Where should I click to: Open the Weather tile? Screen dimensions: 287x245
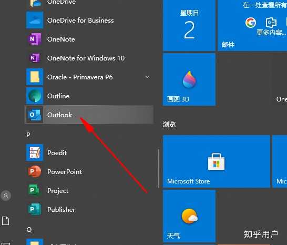click(189, 216)
